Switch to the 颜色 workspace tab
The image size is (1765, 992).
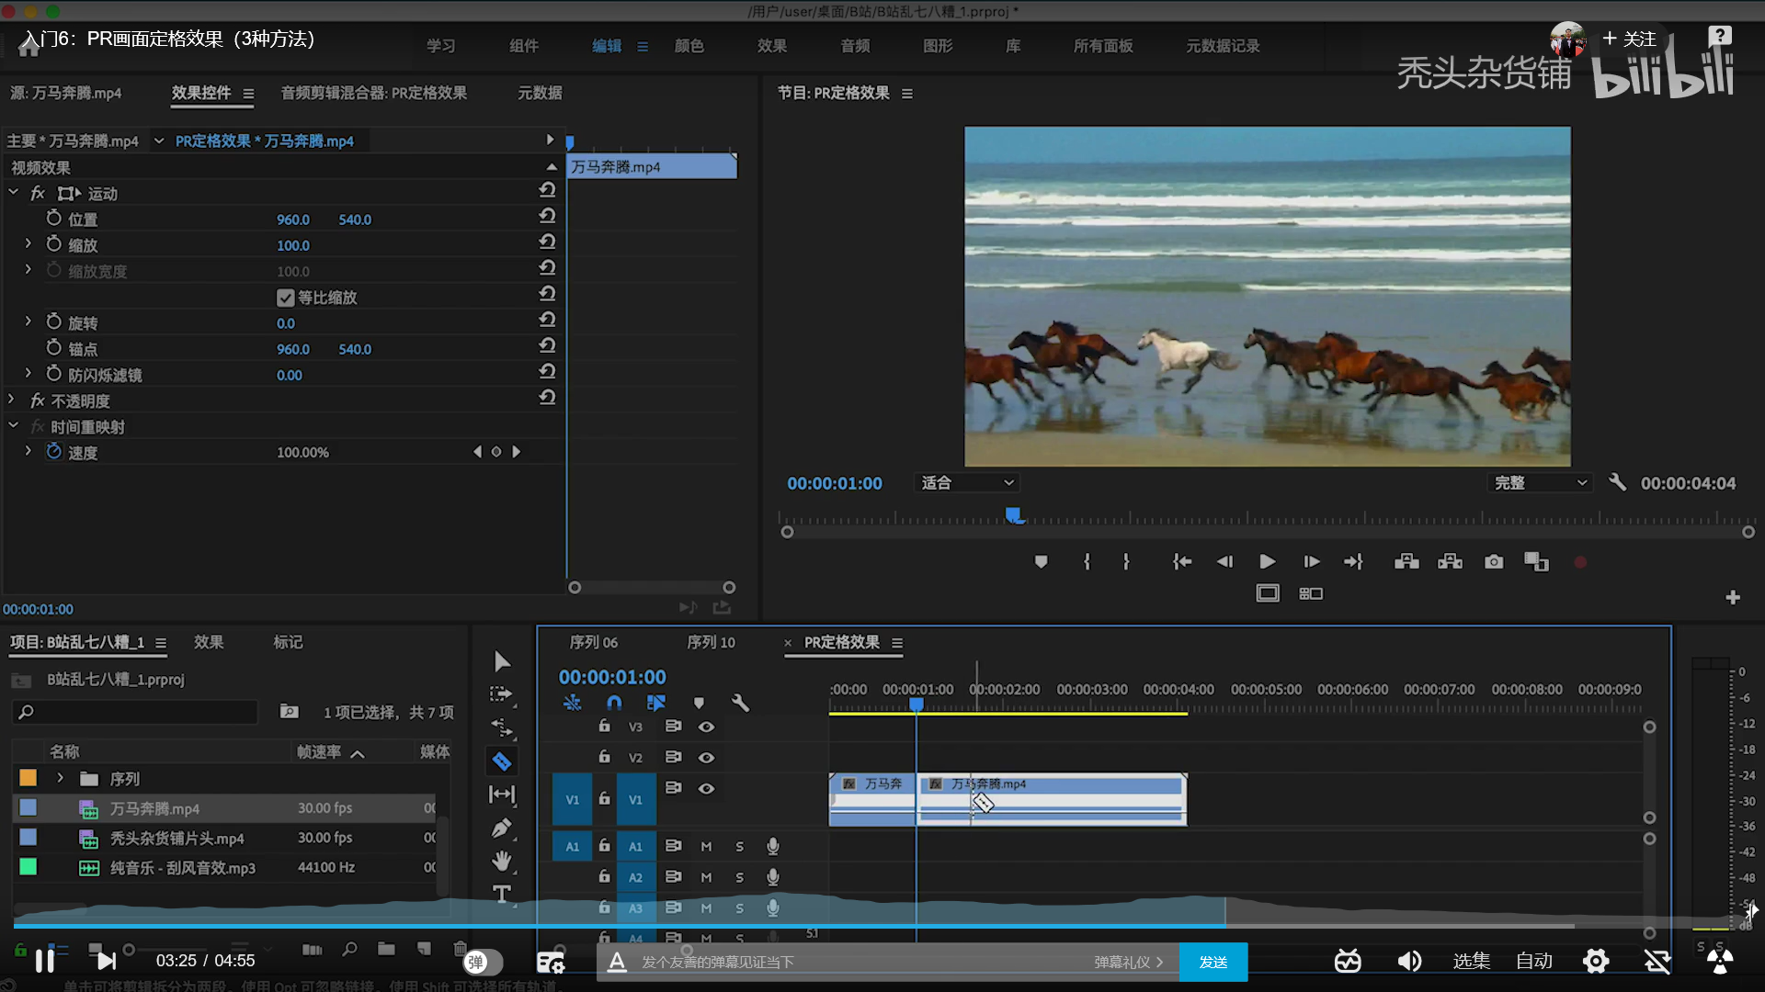689,46
